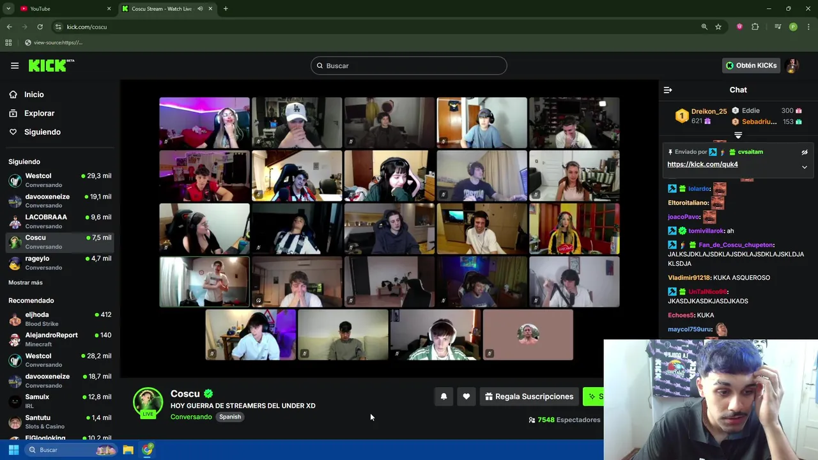Screen dimensions: 818x460
Task: Expand the list with Mostrar más
Action: point(26,282)
